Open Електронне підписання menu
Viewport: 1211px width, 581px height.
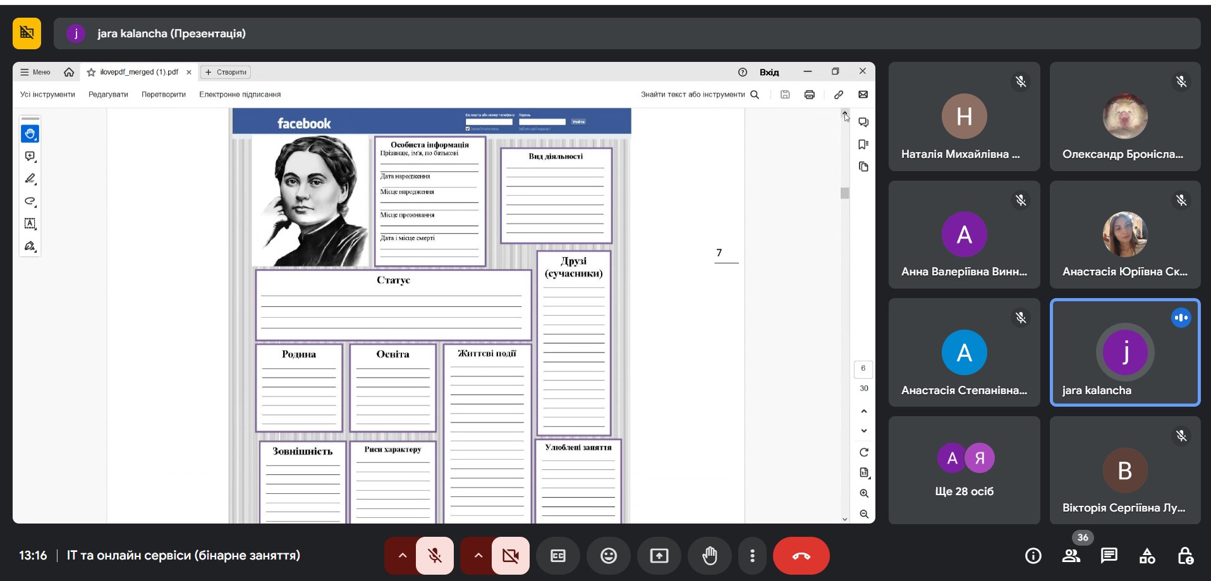pos(240,95)
